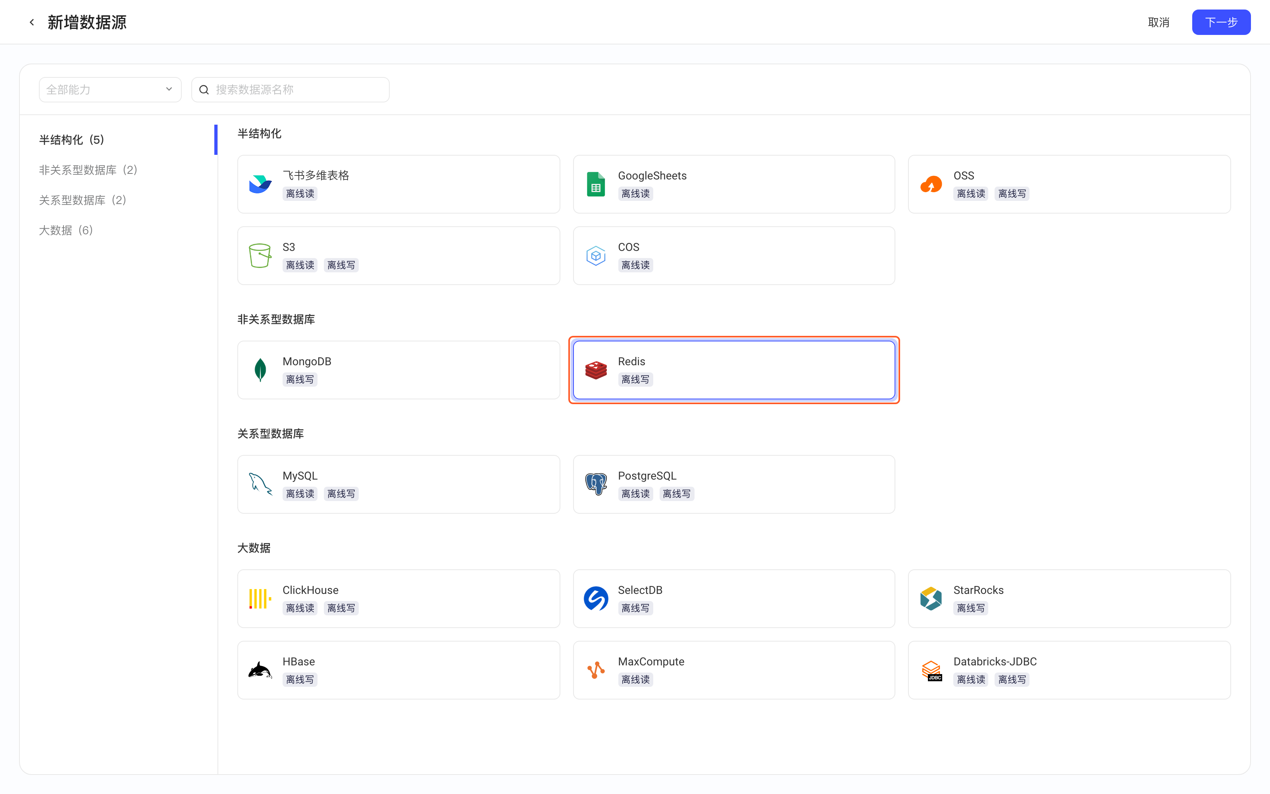The height and width of the screenshot is (794, 1270).
Task: Jump to 大数据 (6) category
Action: tap(65, 230)
